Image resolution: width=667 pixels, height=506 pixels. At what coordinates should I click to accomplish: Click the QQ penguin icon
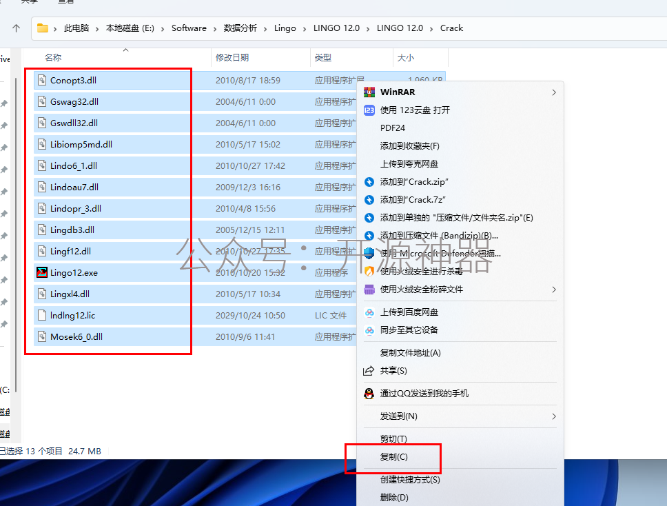coord(369,393)
